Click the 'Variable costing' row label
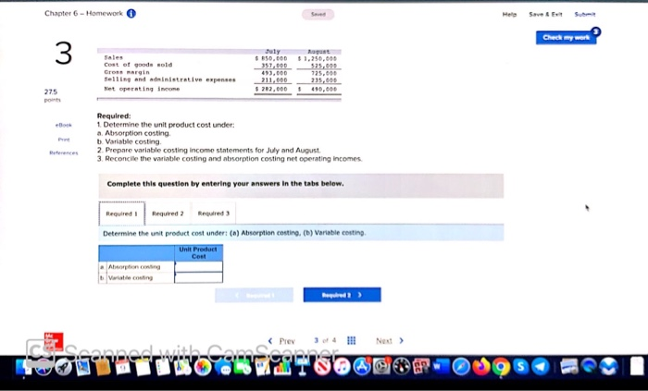Image resolution: width=648 pixels, height=391 pixels. (131, 277)
